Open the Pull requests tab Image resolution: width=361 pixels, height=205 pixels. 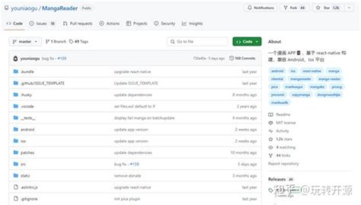[x=78, y=24]
